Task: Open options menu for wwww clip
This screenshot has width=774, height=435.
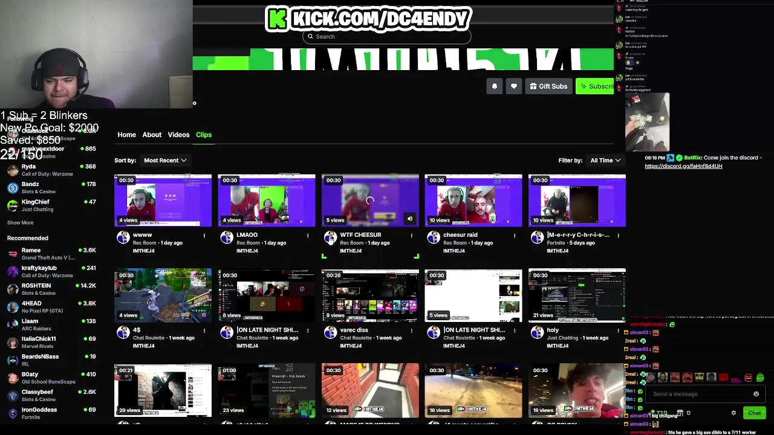Action: pos(204,235)
